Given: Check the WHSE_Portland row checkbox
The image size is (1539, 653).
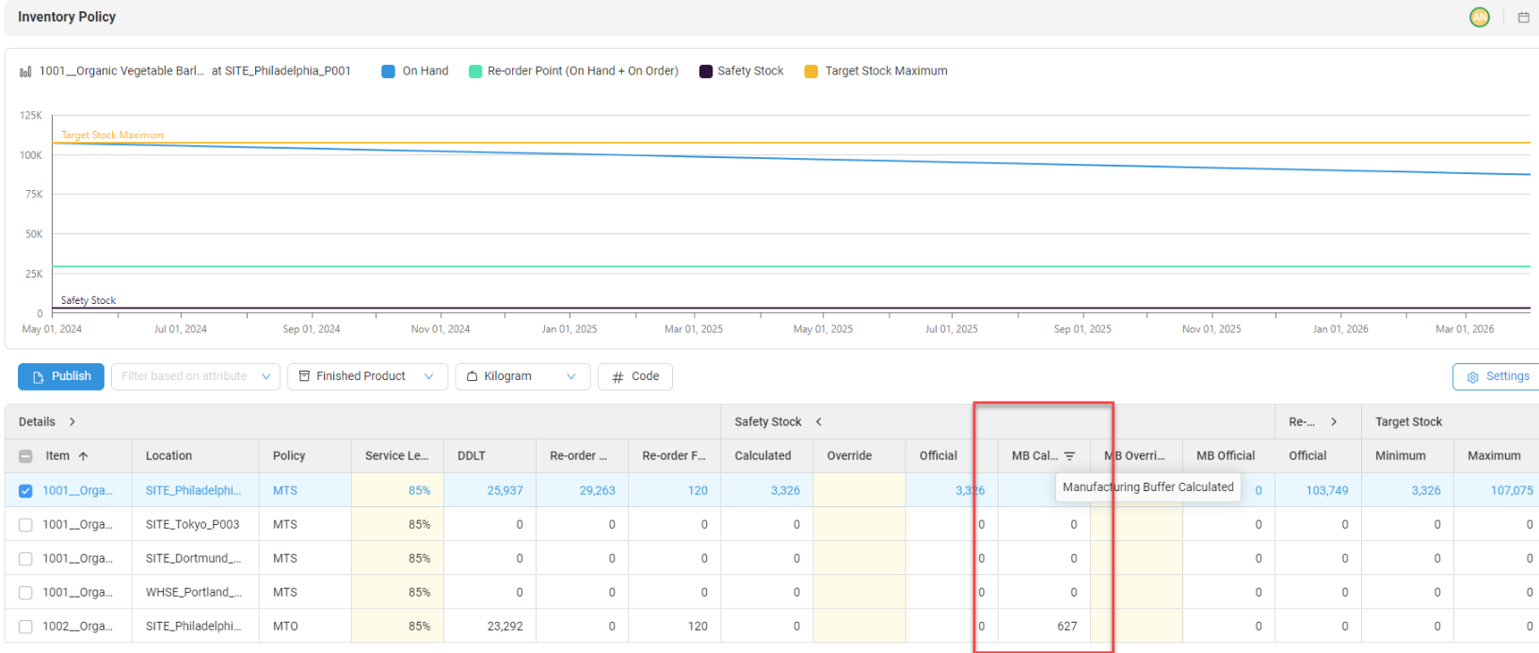Looking at the screenshot, I should pos(25,592).
